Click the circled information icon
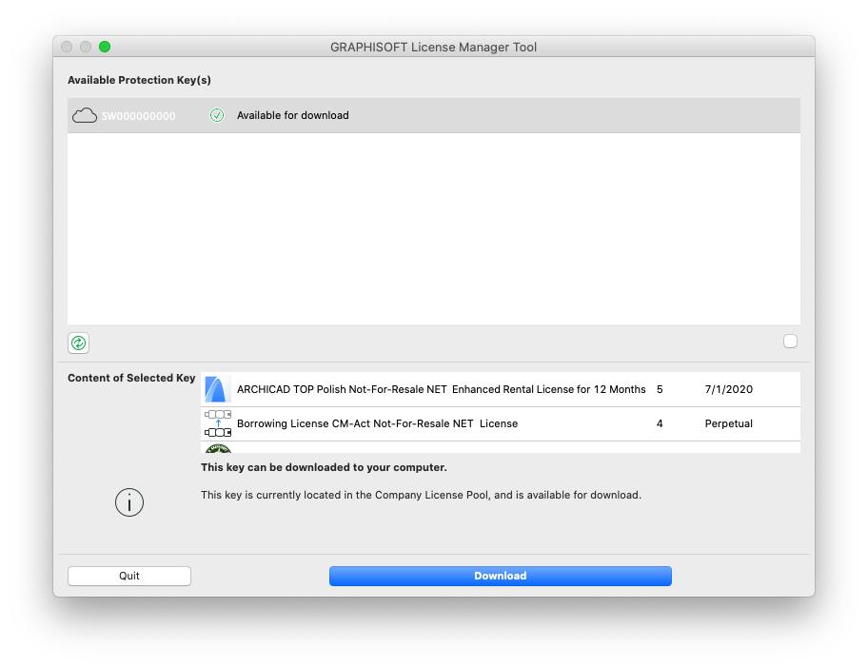The width and height of the screenshot is (868, 667). click(x=129, y=502)
